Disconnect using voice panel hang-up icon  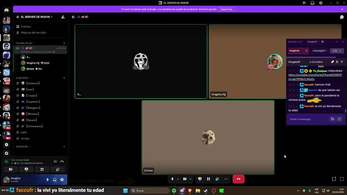[x=62, y=161]
